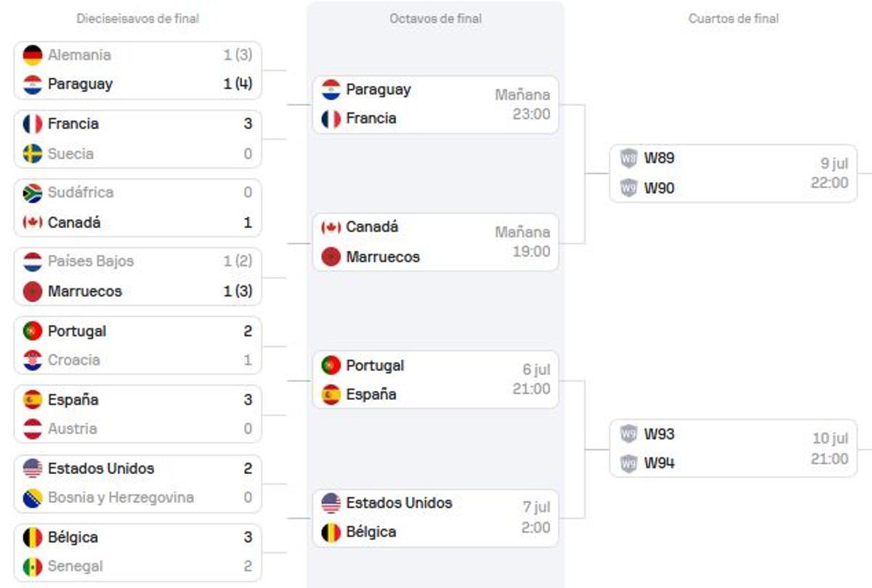Click the Países Bajos team name
This screenshot has height=588, width=872.
click(91, 261)
